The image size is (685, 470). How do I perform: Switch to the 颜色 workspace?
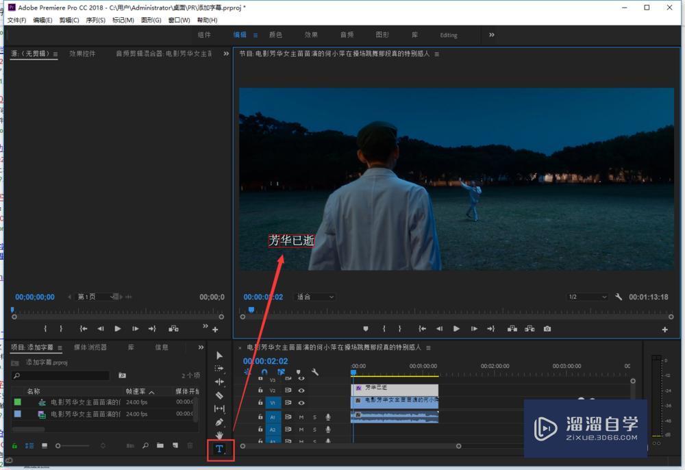275,35
